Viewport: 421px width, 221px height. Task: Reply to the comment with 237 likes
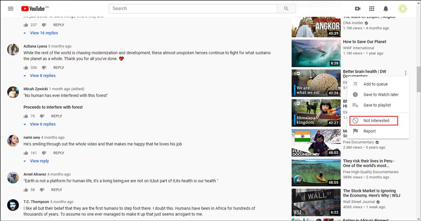tap(59, 25)
